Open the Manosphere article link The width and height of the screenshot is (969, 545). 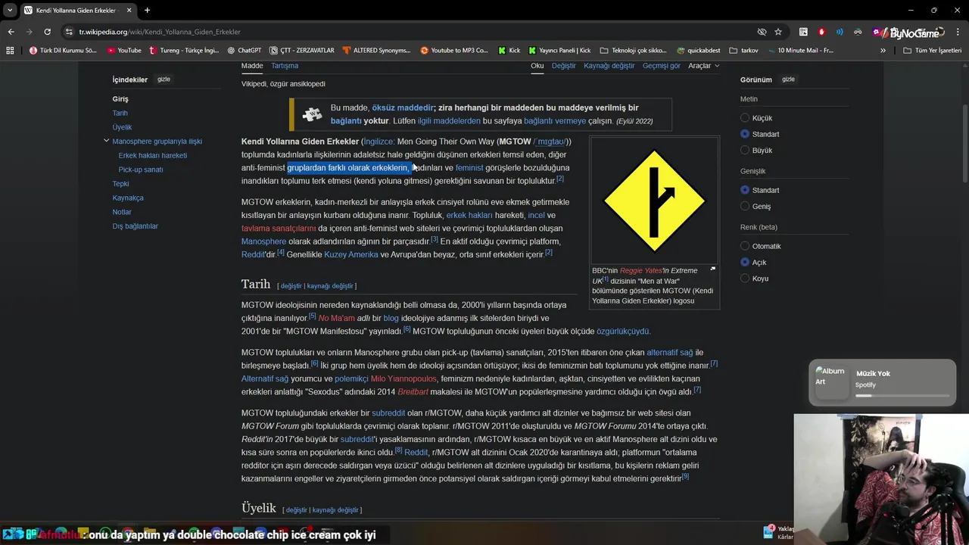[263, 241]
